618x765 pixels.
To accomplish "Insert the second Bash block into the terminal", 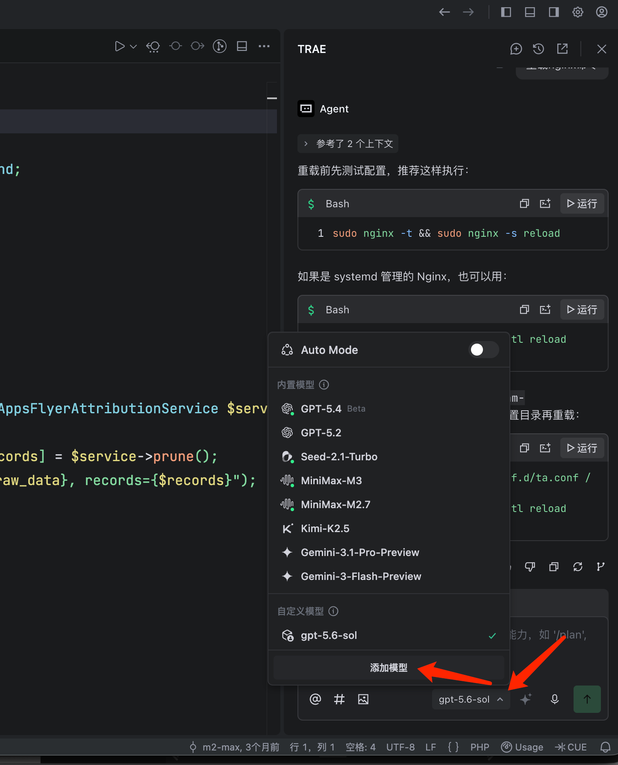I will (545, 309).
